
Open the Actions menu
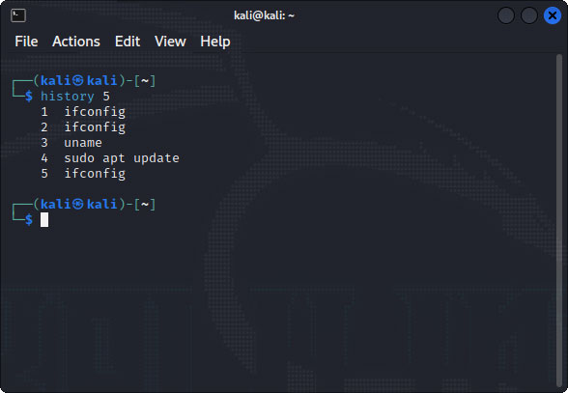[76, 42]
